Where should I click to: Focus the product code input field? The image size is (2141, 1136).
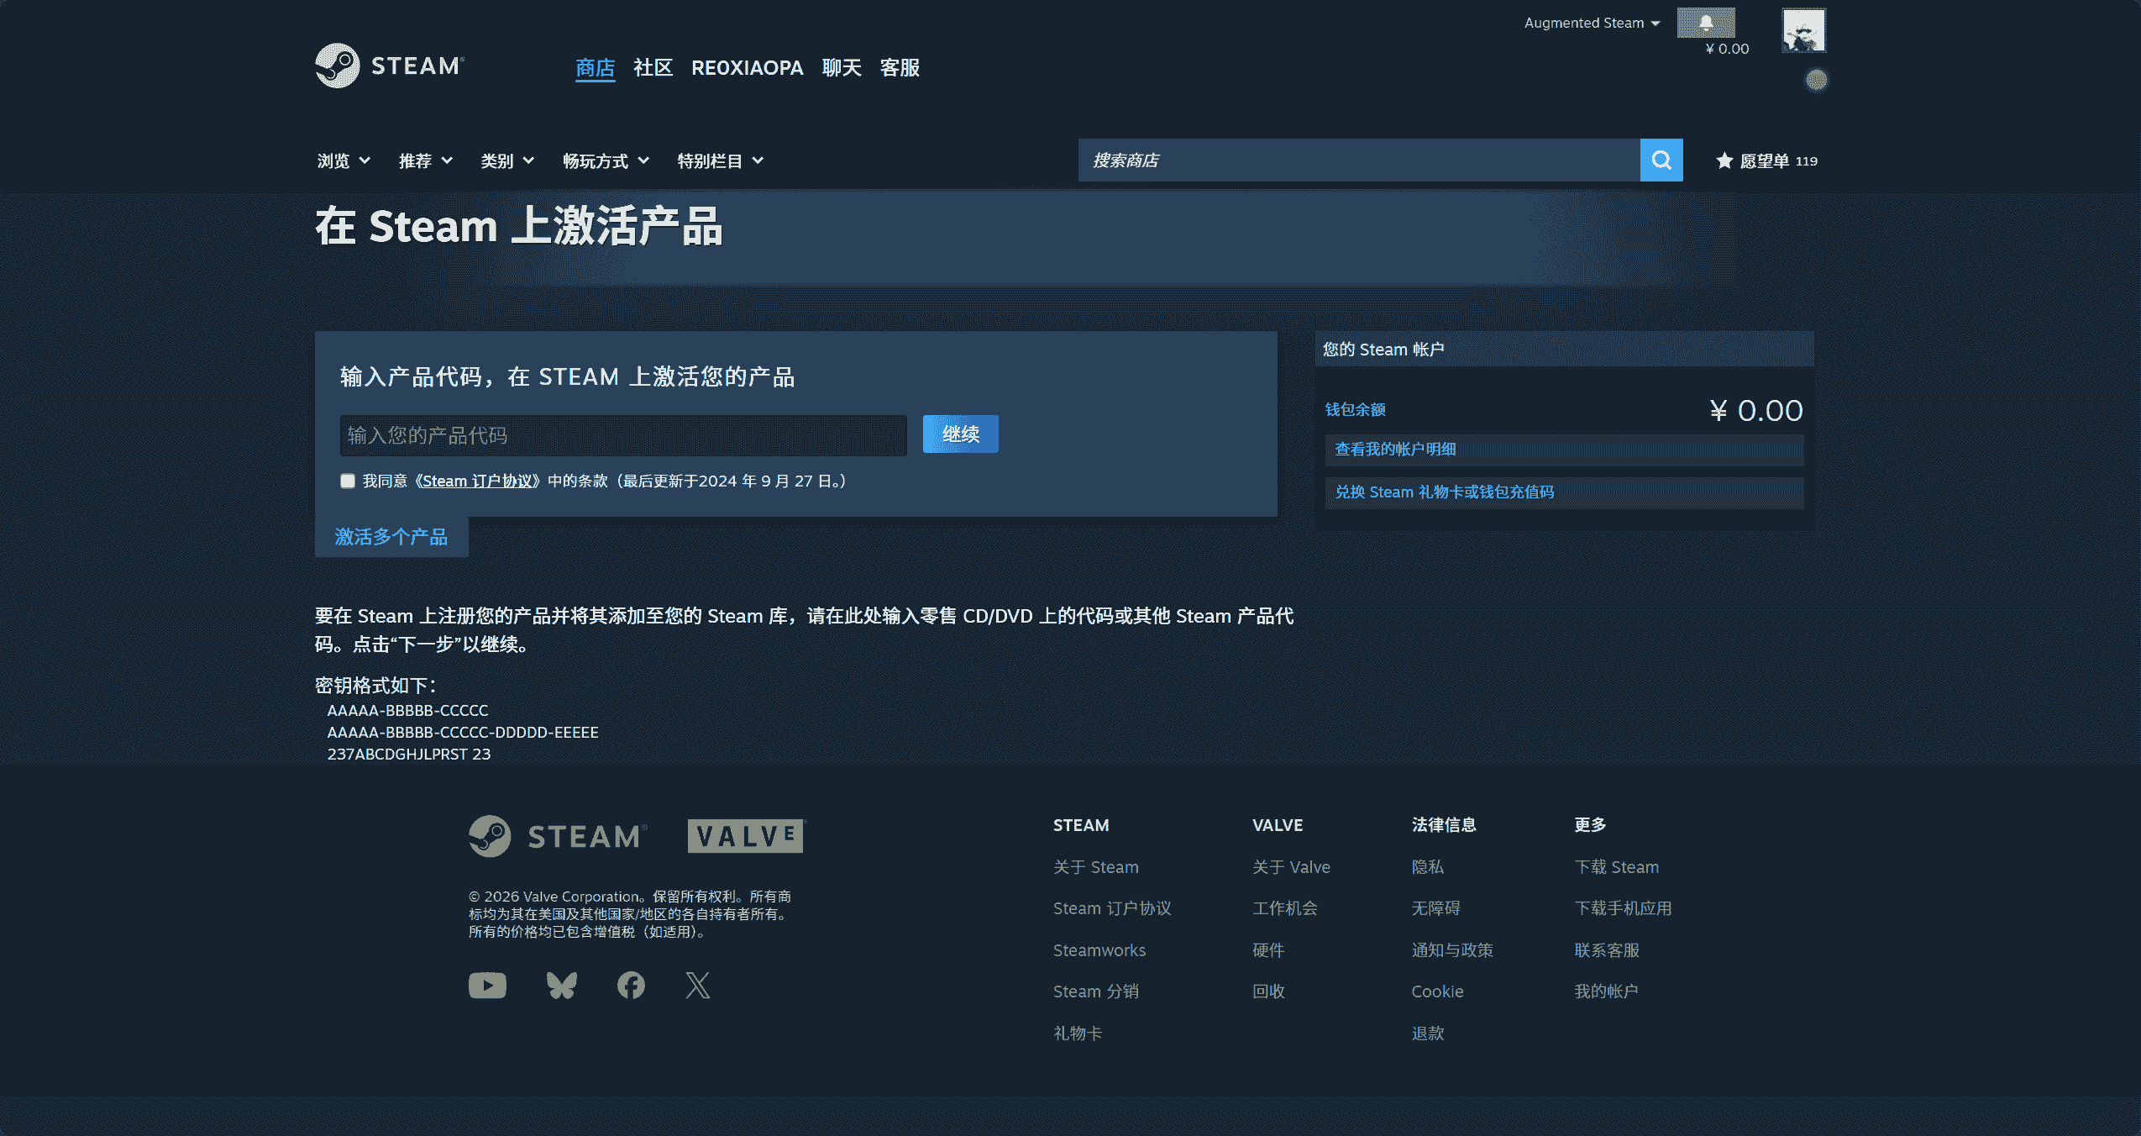point(623,435)
